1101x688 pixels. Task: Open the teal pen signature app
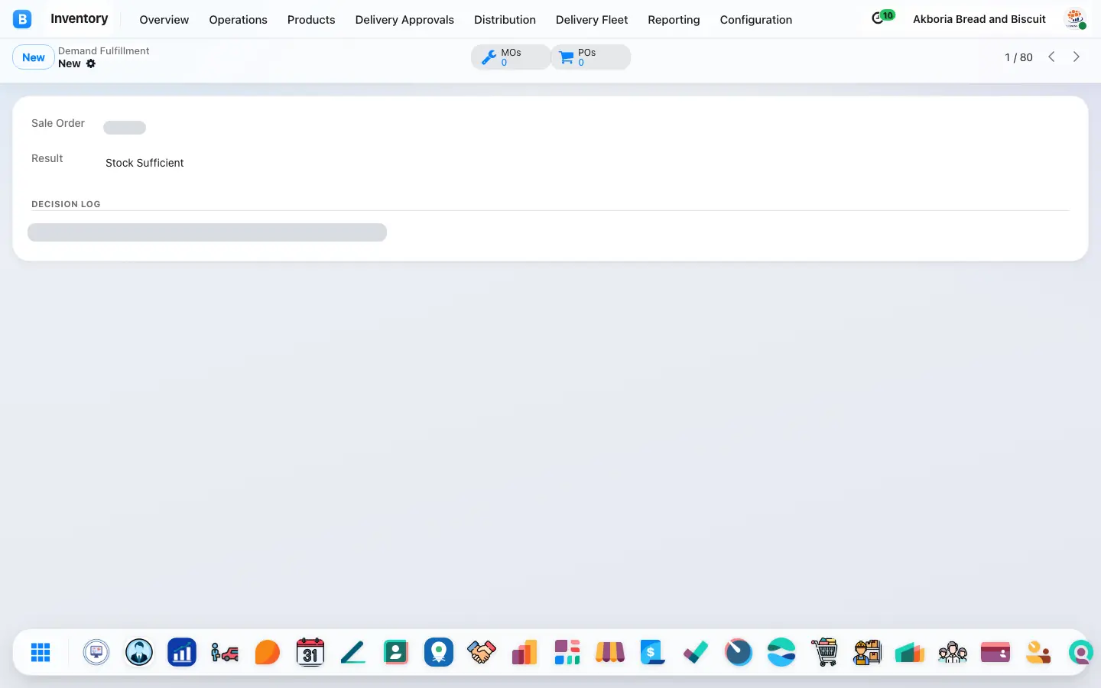[353, 652]
